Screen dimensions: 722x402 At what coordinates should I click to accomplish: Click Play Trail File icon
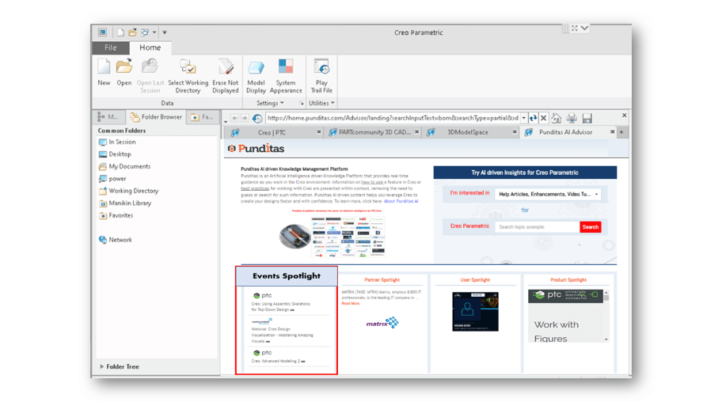pyautogui.click(x=321, y=69)
